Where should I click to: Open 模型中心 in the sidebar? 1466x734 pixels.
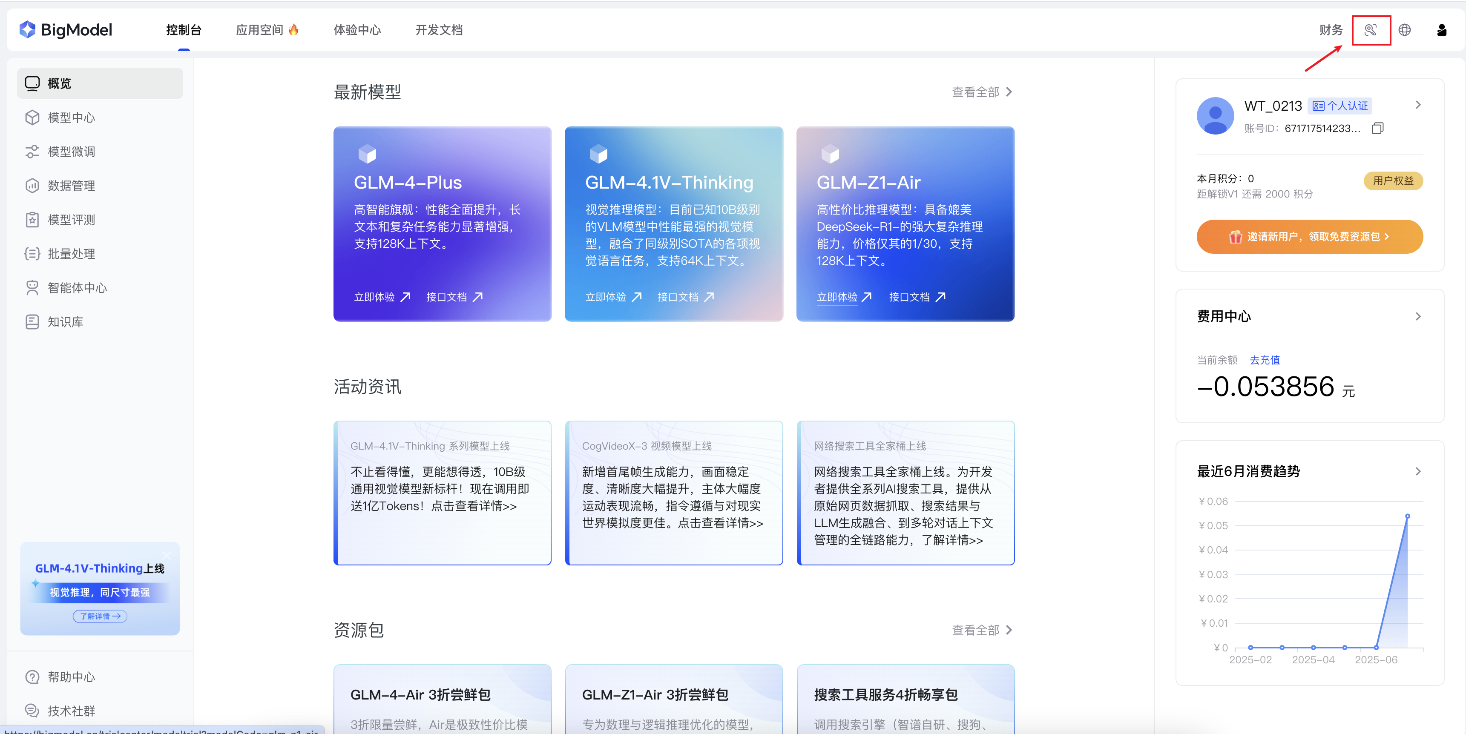pyautogui.click(x=100, y=117)
